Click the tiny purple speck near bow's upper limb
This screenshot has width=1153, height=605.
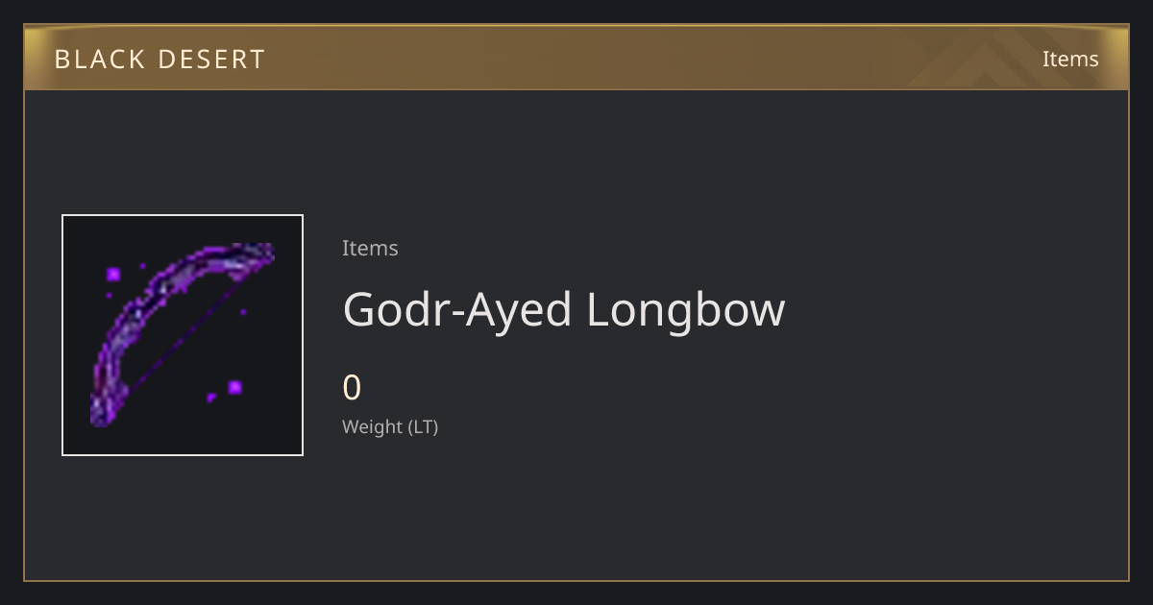pyautogui.click(x=143, y=266)
